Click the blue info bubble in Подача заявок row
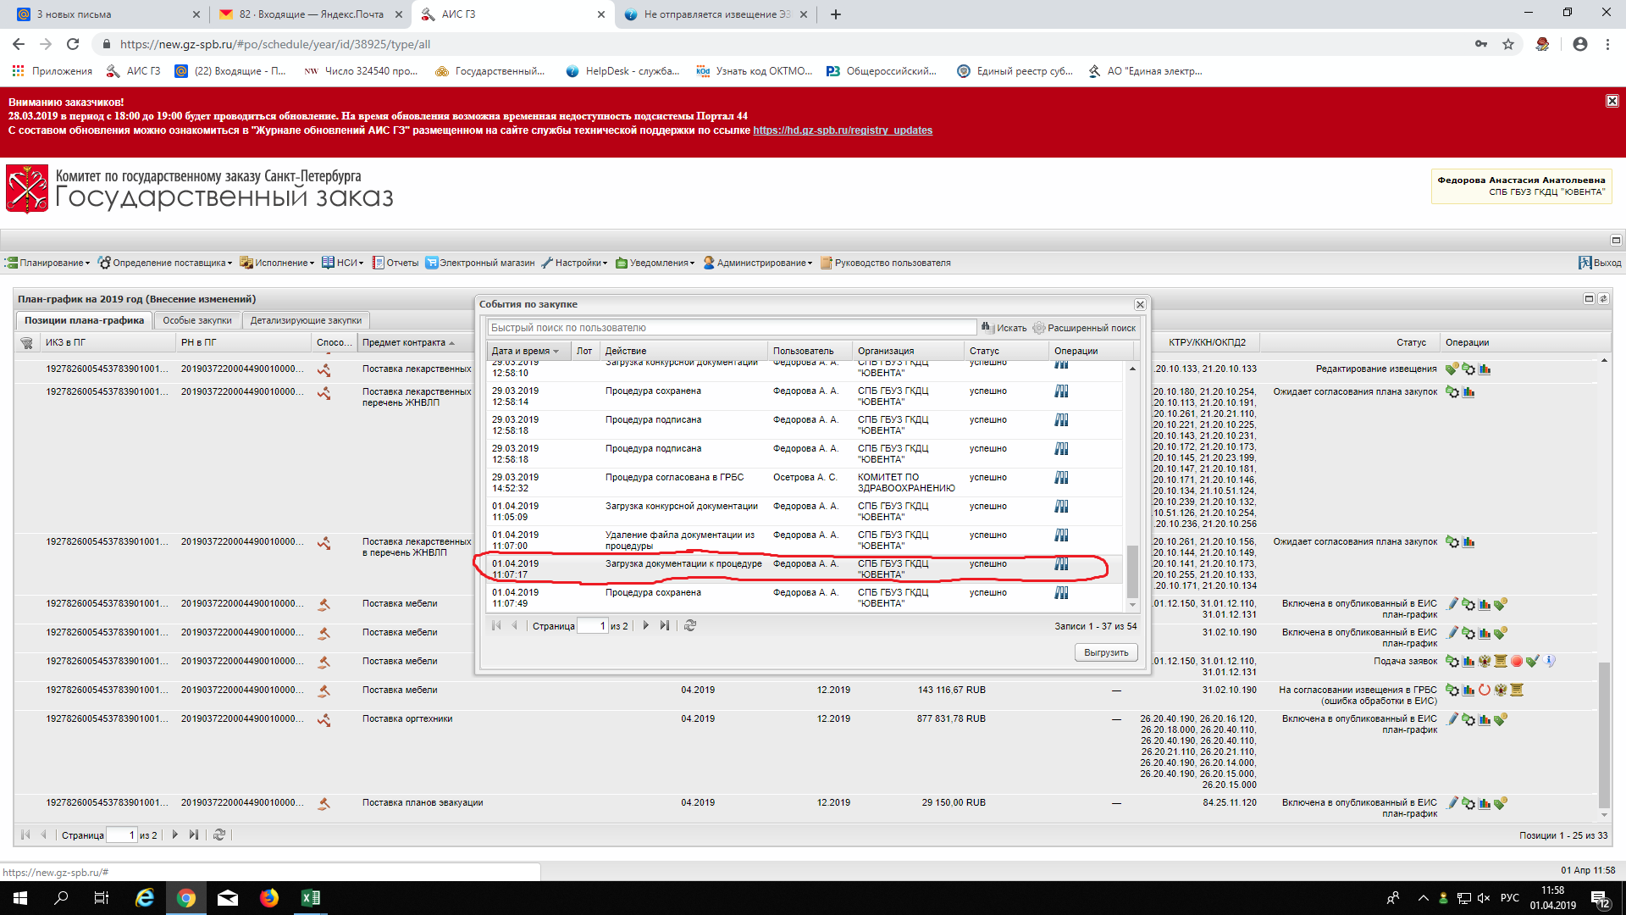 (1549, 661)
